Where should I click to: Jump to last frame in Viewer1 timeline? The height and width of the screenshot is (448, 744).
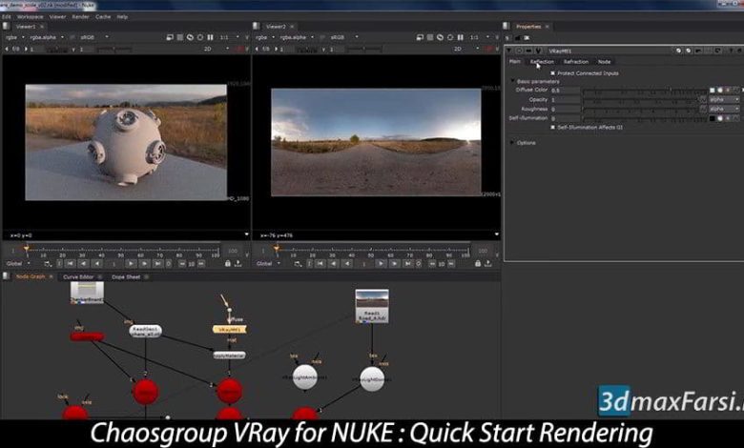tap(157, 264)
